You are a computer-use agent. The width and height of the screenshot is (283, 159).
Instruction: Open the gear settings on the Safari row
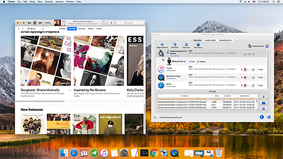[253, 85]
